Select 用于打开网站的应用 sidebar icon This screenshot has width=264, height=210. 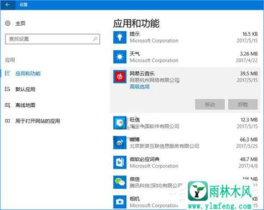tap(7, 121)
